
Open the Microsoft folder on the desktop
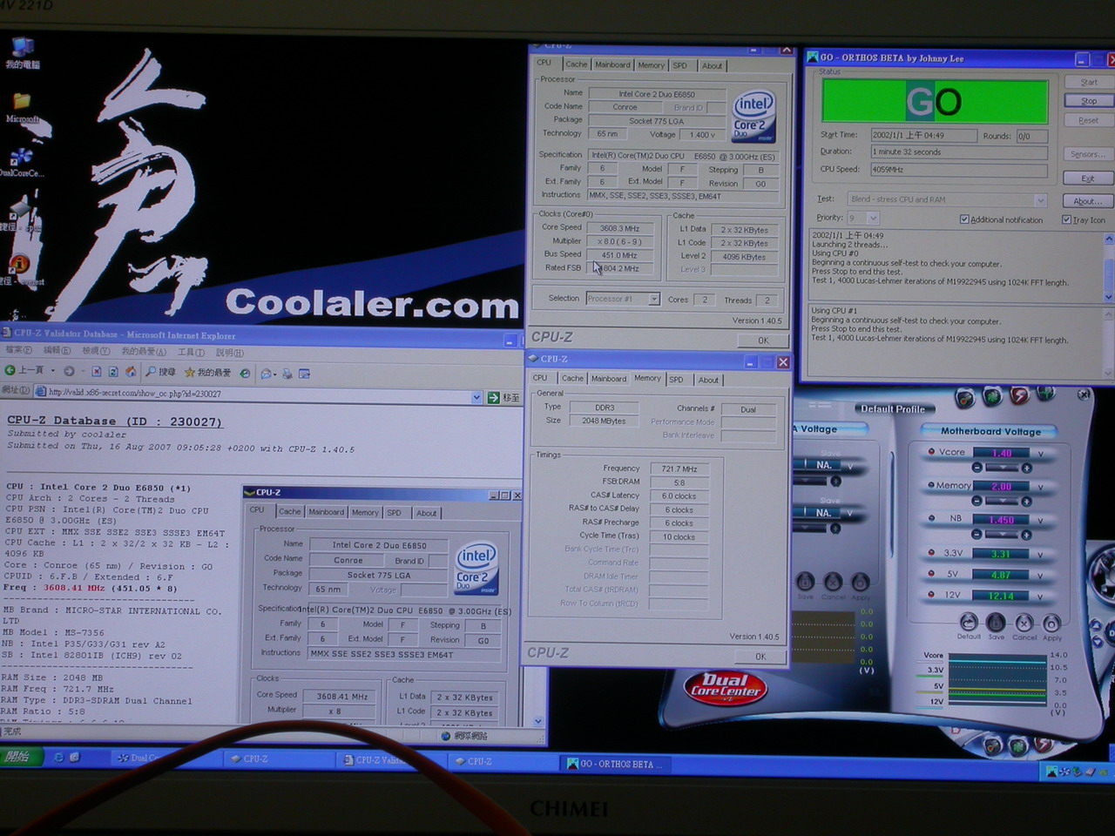pyautogui.click(x=23, y=107)
